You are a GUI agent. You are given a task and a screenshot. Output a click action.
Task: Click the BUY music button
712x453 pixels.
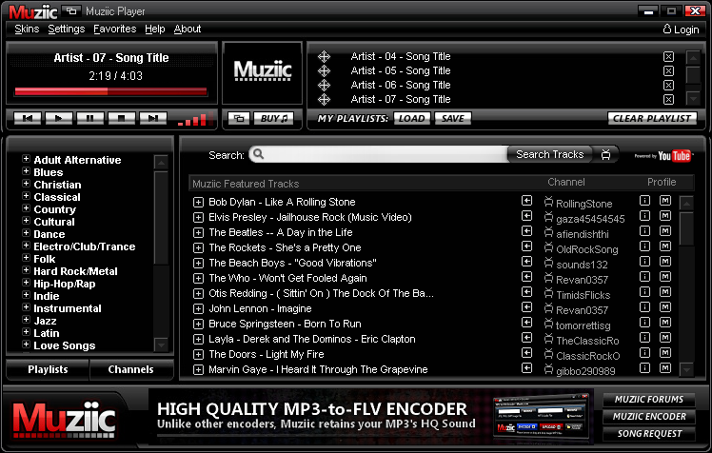click(x=274, y=118)
